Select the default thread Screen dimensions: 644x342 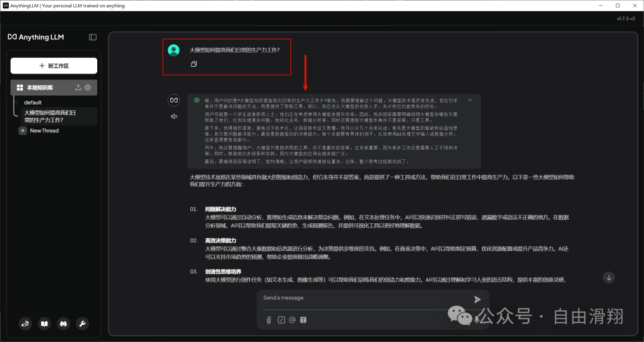click(x=33, y=102)
